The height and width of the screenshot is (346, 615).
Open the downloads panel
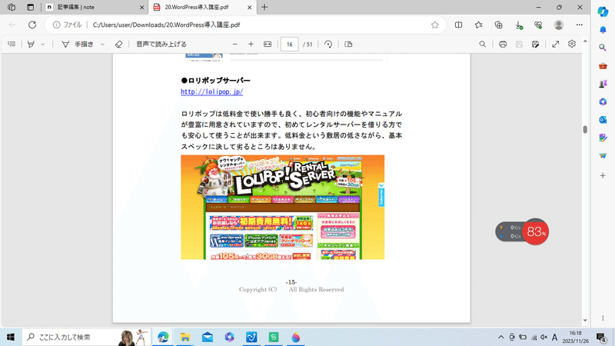[518, 25]
